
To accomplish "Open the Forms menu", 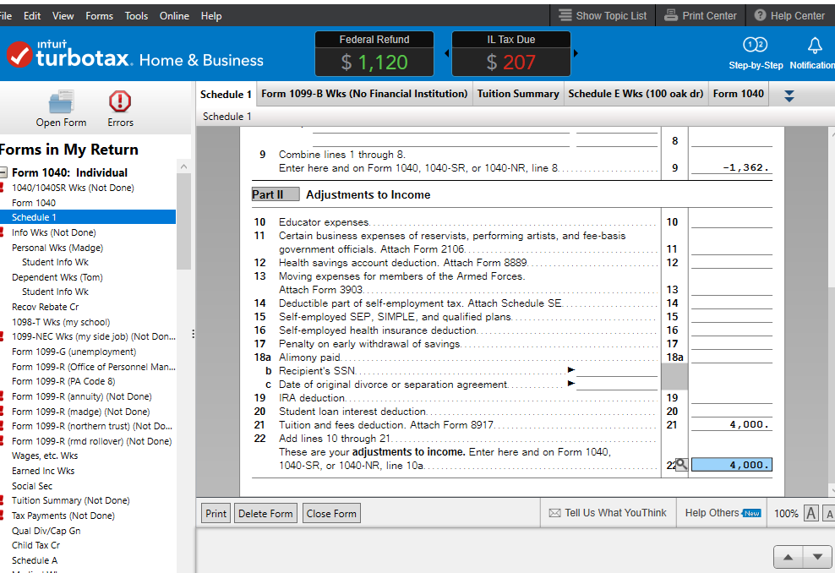I will tap(99, 16).
